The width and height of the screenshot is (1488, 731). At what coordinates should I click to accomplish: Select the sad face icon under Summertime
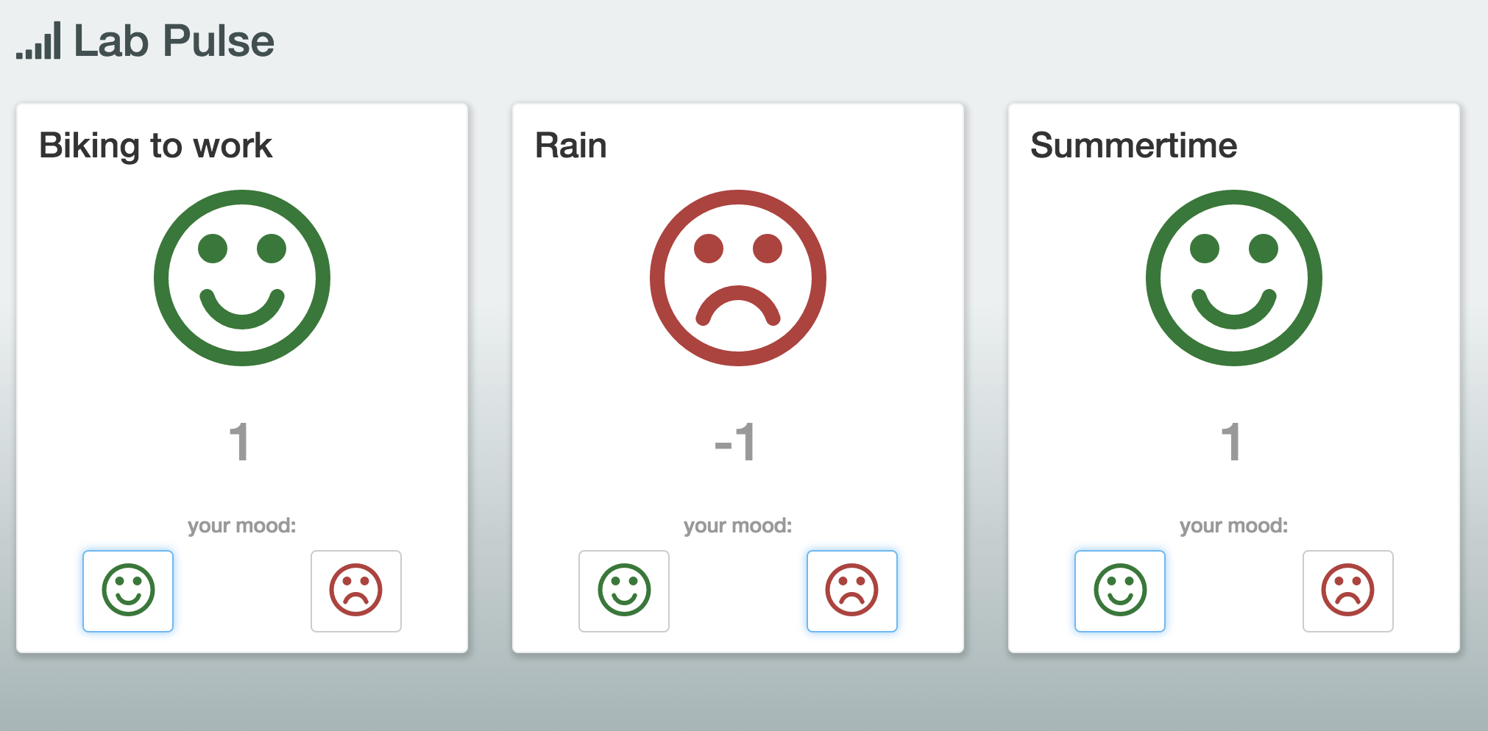1347,591
